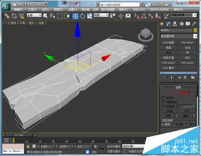This screenshot has width=201, height=156.
Task: Activate the Rotate tool
Action: (82, 16)
